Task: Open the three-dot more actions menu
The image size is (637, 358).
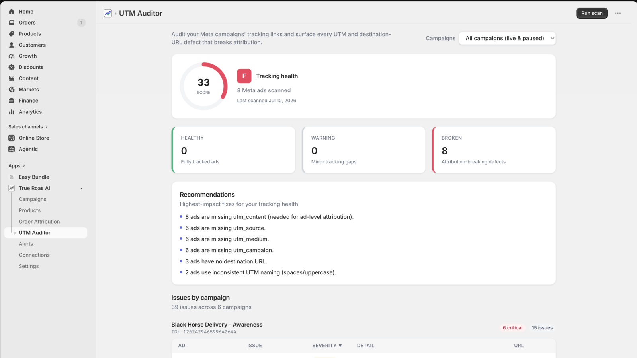Action: point(617,13)
